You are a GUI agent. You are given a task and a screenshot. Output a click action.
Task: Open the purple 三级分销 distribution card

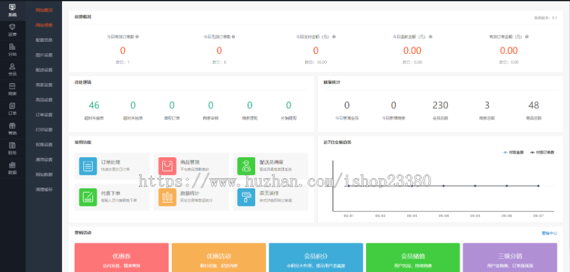pyautogui.click(x=510, y=257)
